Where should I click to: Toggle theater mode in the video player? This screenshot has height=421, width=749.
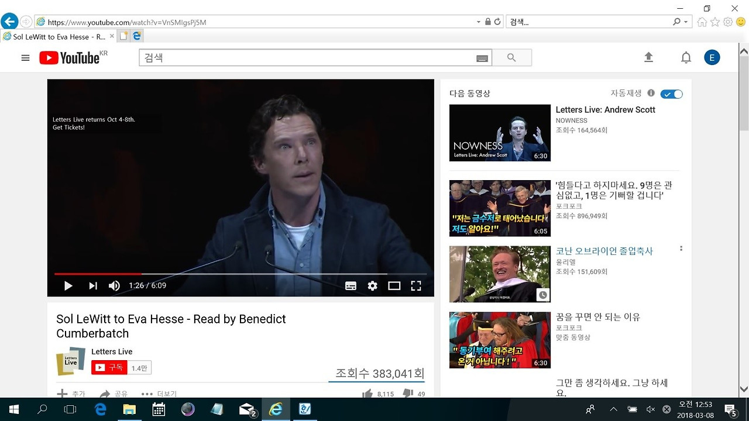click(x=394, y=286)
